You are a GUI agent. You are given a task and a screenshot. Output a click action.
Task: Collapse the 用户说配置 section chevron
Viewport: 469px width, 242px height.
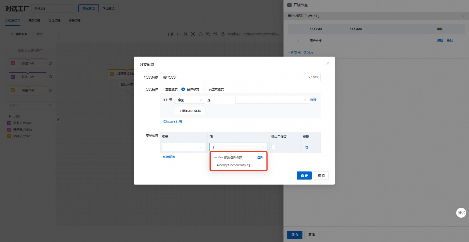[463, 16]
